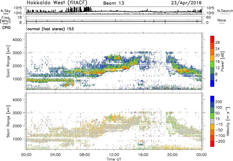Click the 'Hokkaido West (fitACF)' title

click(57, 3)
